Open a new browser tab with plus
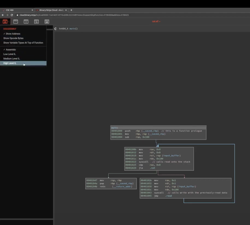Image resolution: width=250 pixels, height=225 pixels. (71, 10)
